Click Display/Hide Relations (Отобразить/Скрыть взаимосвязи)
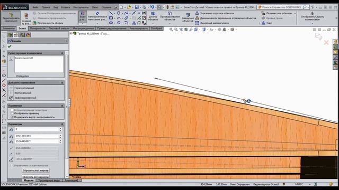 (313, 16)
